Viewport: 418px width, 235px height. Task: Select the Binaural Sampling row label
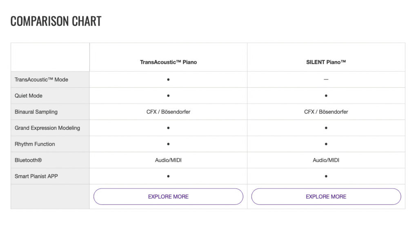pyautogui.click(x=36, y=112)
